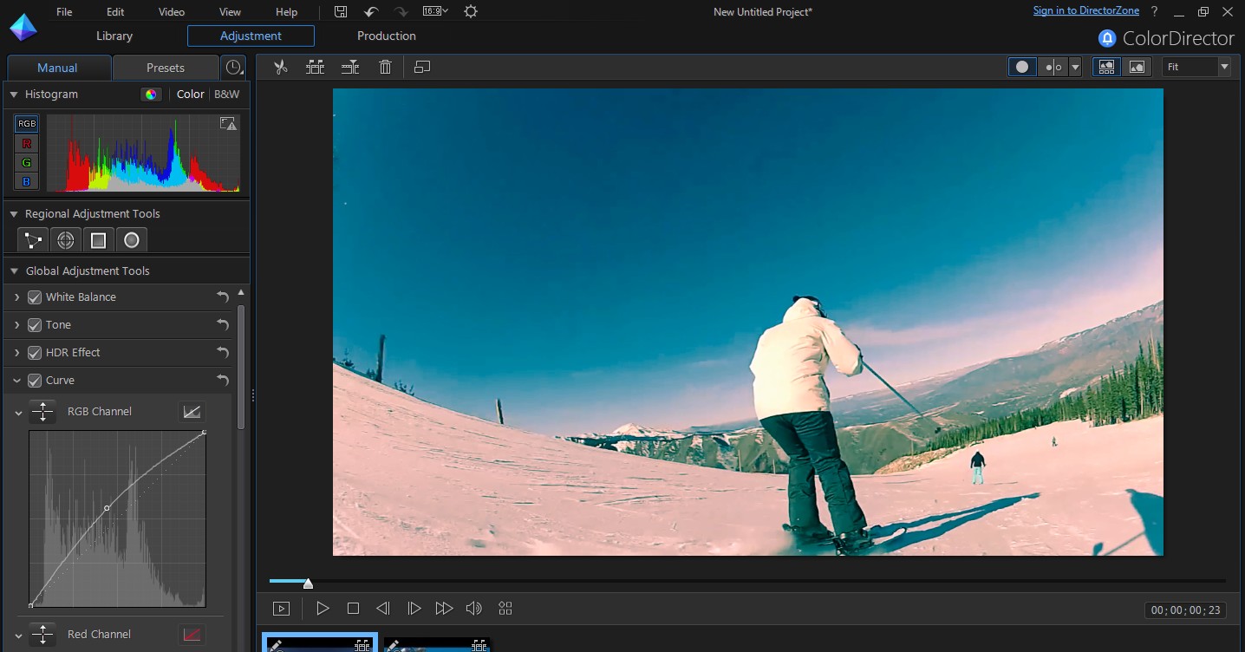Viewport: 1245px width, 652px height.
Task: Uncheck the White Balance checkbox
Action: 35,297
